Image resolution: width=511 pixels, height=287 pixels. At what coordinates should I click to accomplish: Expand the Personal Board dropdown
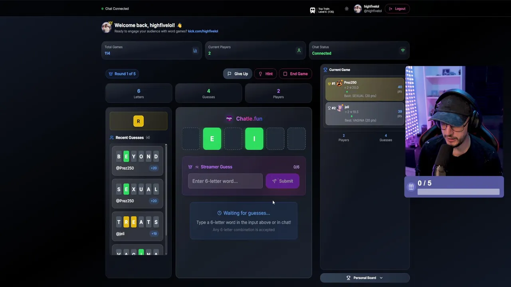(365, 278)
